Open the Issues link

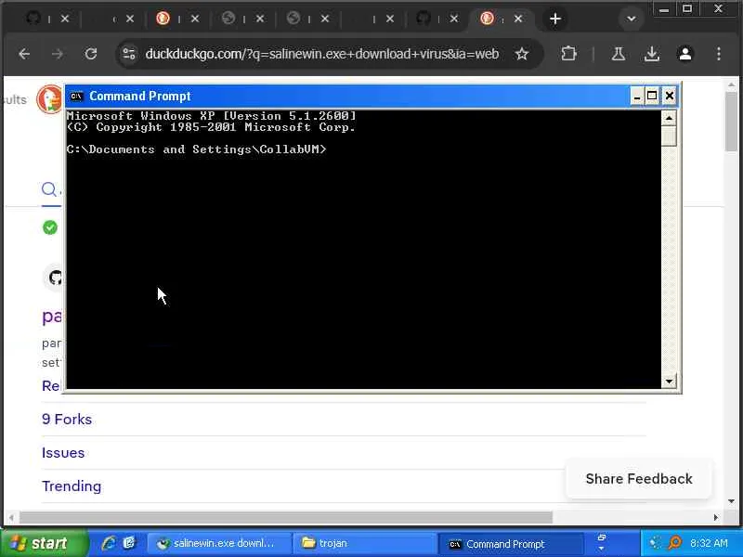[x=63, y=453]
